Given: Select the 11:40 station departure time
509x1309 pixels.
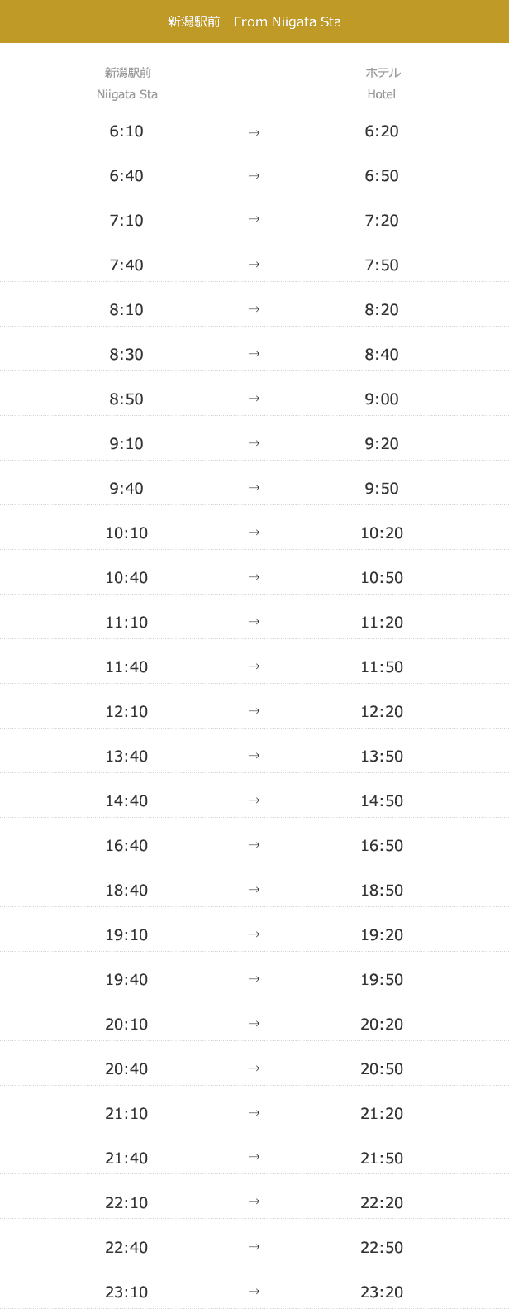Looking at the screenshot, I should 126,667.
